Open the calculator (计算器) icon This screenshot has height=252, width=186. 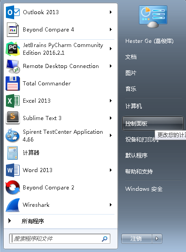(x=13, y=153)
